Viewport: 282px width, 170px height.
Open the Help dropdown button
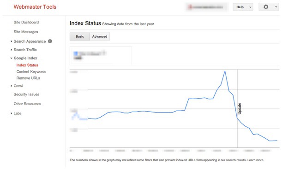click(243, 7)
